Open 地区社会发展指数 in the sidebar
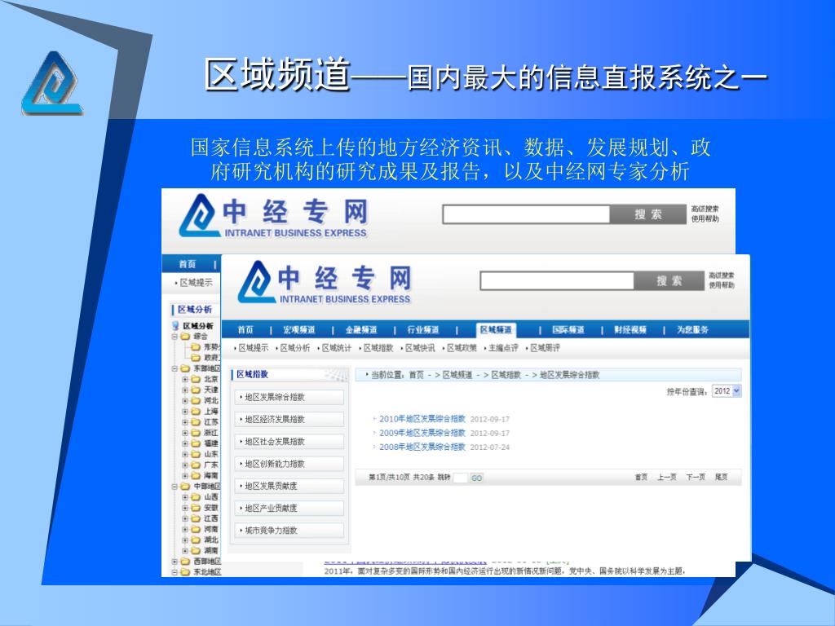 289,442
